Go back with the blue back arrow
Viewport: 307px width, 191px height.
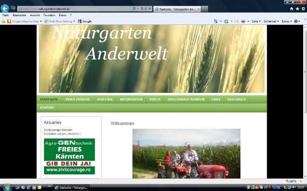coord(5,9)
